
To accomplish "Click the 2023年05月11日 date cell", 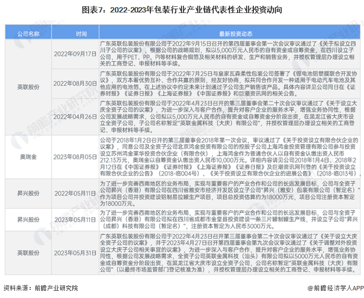I will coord(75,220).
